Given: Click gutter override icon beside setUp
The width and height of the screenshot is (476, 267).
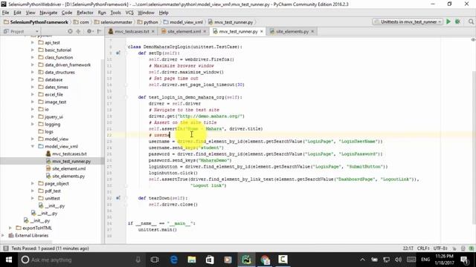Looking at the screenshot, I should click(x=118, y=53).
